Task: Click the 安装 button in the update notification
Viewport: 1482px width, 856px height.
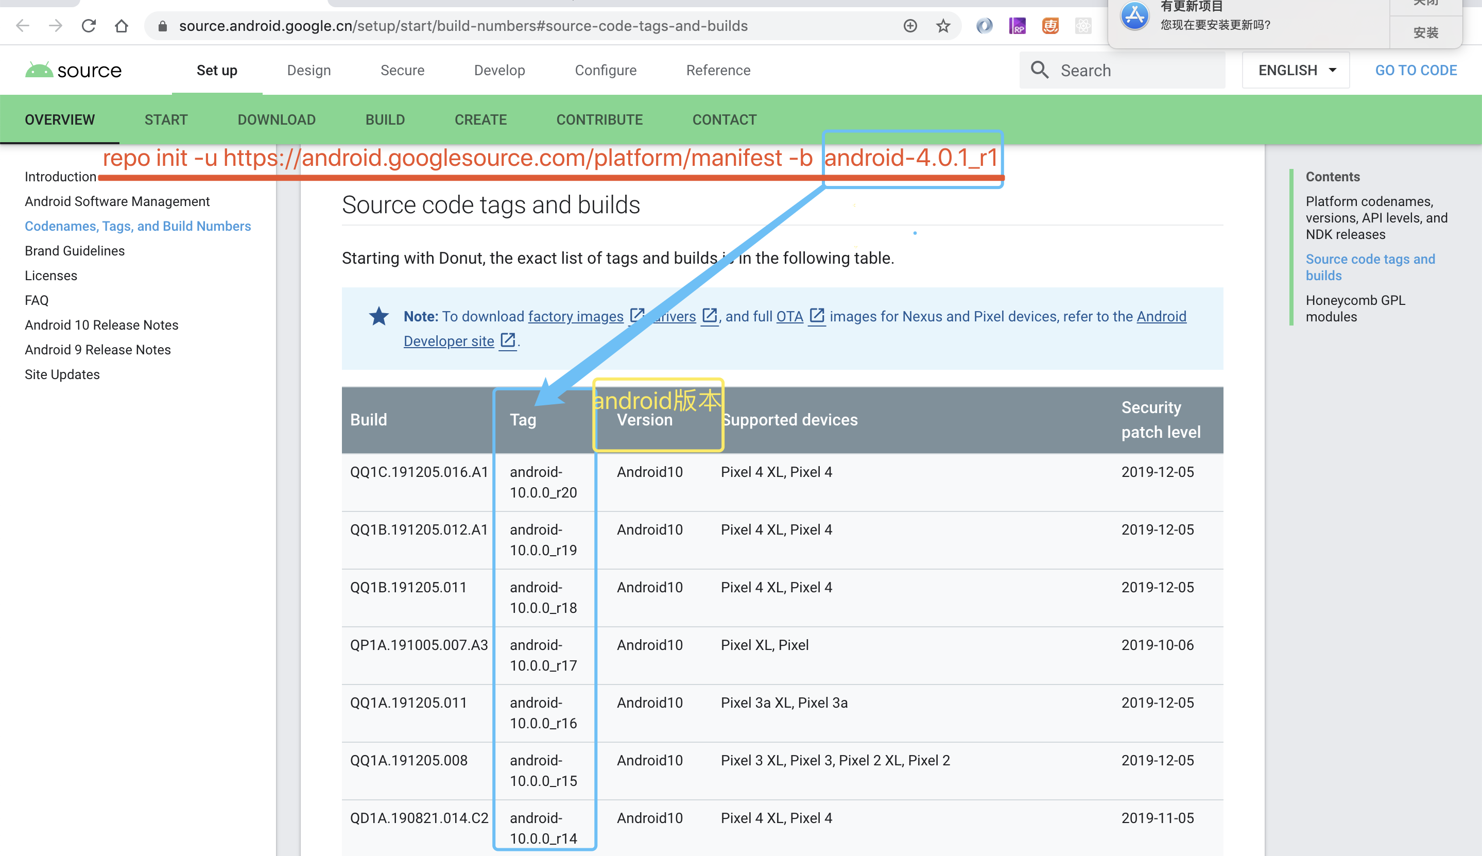Action: point(1425,32)
